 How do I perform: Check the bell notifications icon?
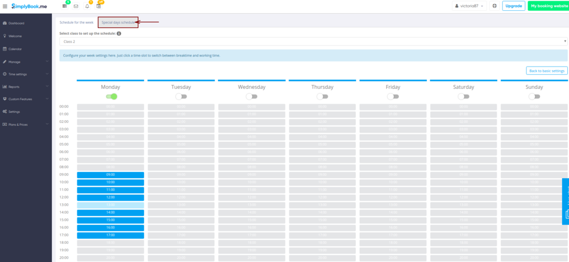point(87,6)
